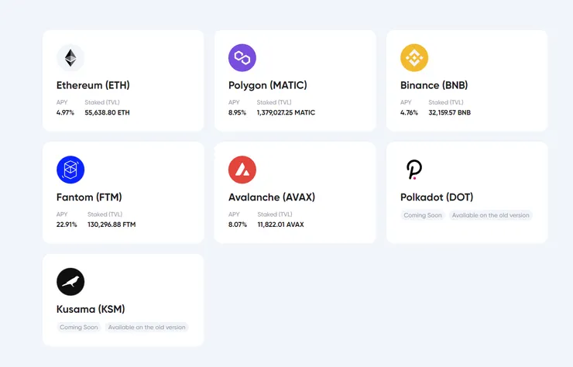Viewport: 573px width, 367px height.
Task: Click the APY label in the Ethereum card
Action: click(x=62, y=102)
